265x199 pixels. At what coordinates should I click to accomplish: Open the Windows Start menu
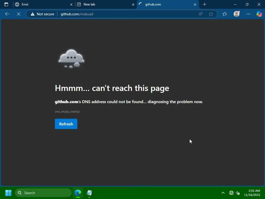pos(8,193)
